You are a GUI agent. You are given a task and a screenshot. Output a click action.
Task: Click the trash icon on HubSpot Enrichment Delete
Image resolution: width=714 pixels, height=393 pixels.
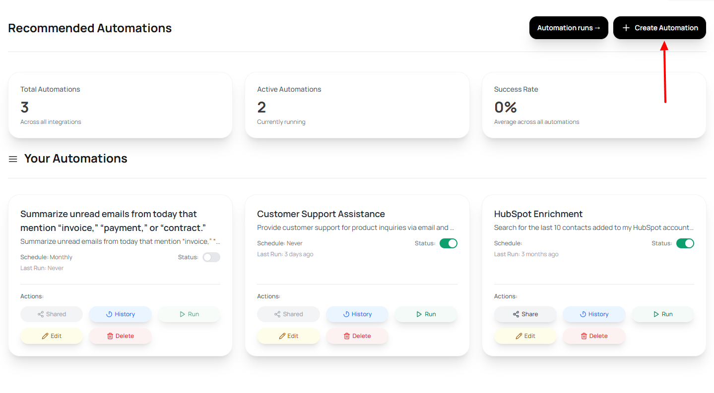click(x=584, y=336)
